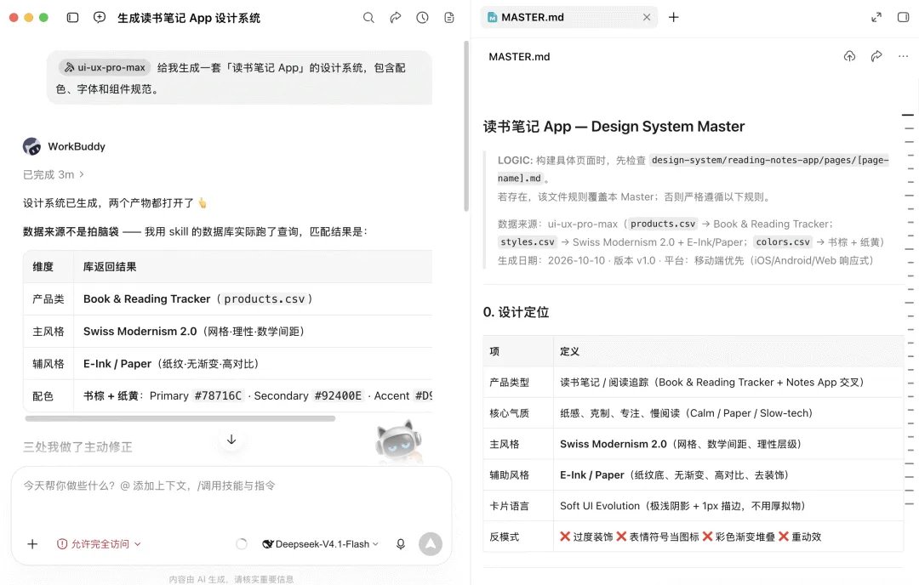Click the '反模式' row label
Screen dimensions: 919x585
[504, 537]
